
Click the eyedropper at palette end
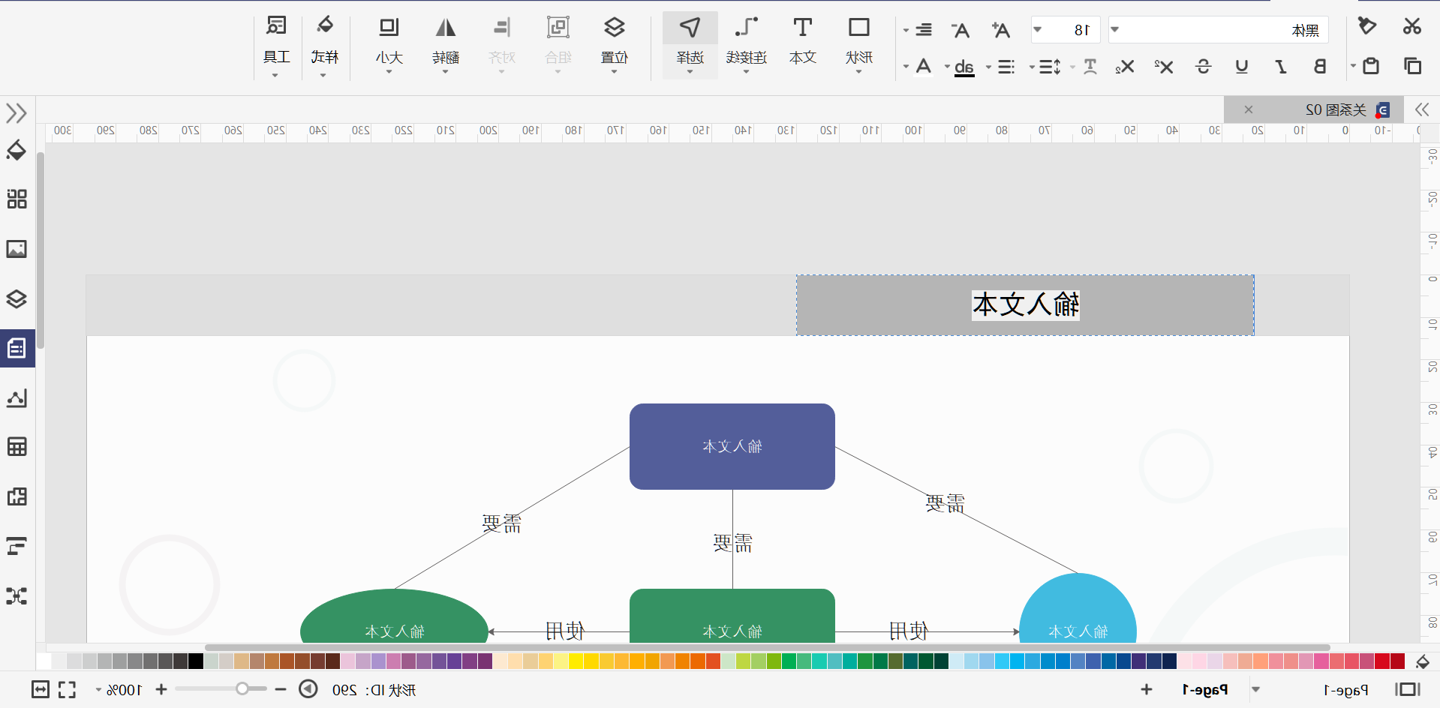pos(1422,661)
